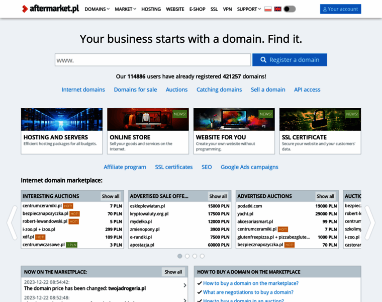
Task: Open How to buy a domain on the marketplace
Action: coord(251,283)
